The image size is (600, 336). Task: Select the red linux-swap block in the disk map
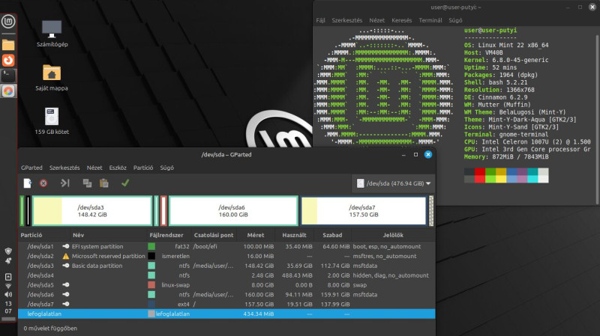163,211
